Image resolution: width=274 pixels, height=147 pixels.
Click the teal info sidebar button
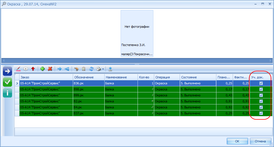pyautogui.click(x=7, y=93)
